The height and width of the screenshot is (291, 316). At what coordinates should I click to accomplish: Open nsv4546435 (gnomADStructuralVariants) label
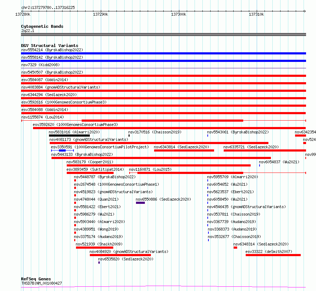pyautogui.click(x=246, y=207)
